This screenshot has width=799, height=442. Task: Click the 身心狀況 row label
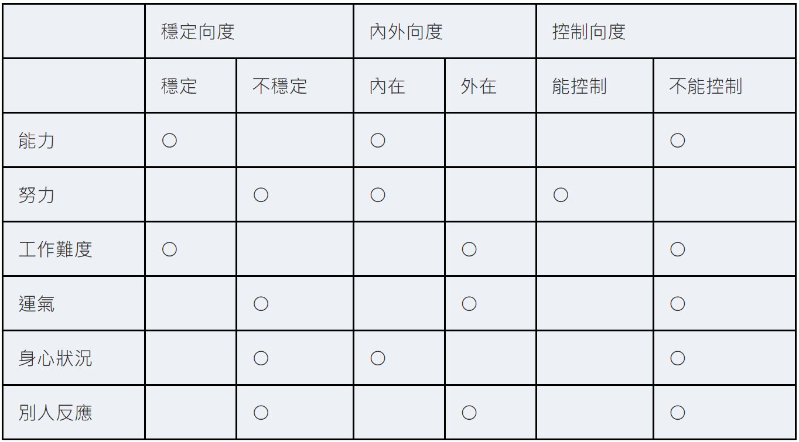pos(56,358)
